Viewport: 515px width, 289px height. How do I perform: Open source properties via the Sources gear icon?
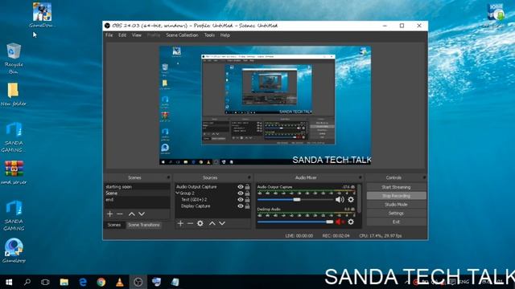point(200,223)
